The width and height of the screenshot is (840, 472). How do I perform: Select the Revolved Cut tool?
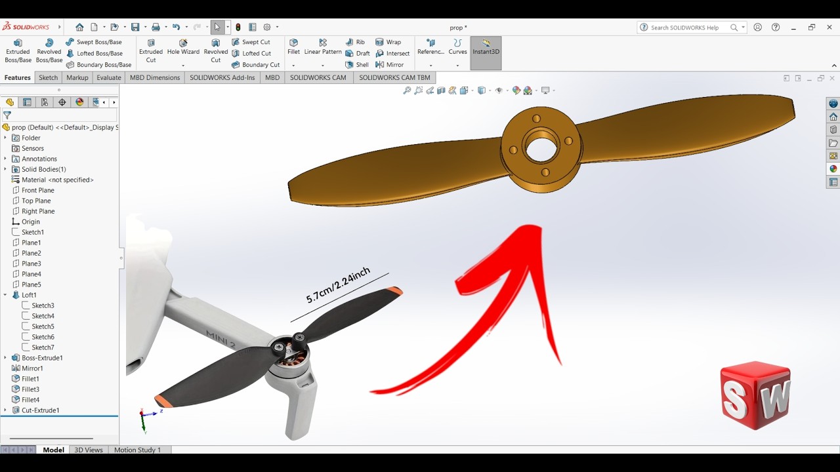216,50
